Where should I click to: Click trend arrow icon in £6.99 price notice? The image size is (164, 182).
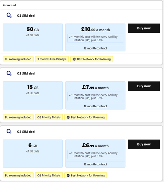point(71,153)
